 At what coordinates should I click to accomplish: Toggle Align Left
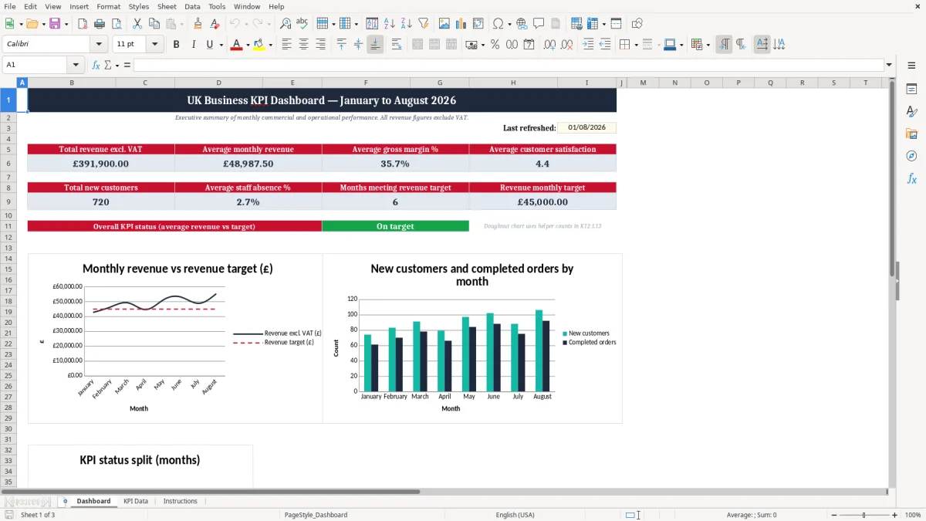pyautogui.click(x=286, y=45)
